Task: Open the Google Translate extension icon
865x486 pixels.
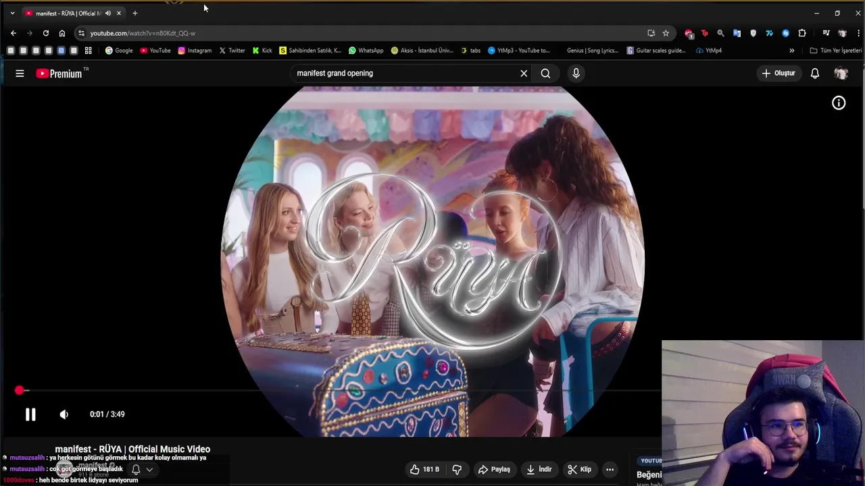Action: click(737, 33)
